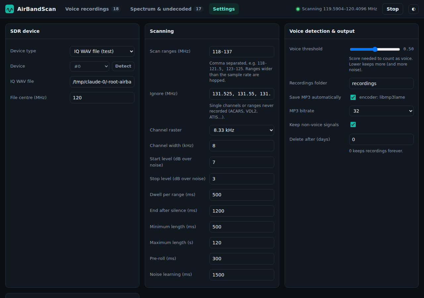Image resolution: width=424 pixels, height=298 pixels.
Task: Open the Device type dropdown
Action: (102, 51)
